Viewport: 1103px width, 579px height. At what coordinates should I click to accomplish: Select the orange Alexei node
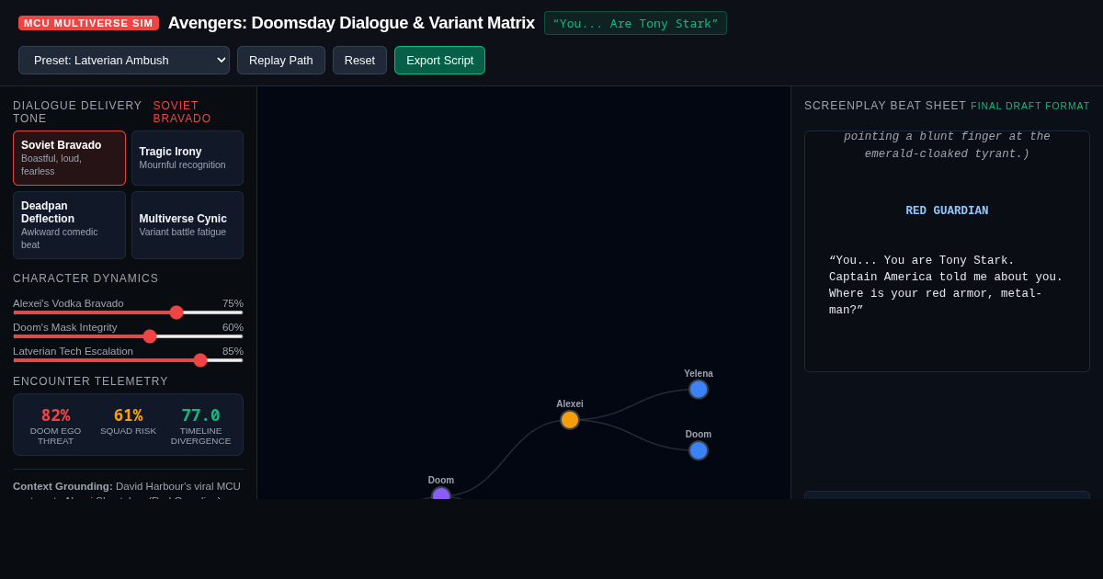point(570,420)
